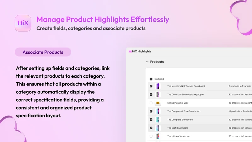
Task: Click the Associate Products pill label
Action: 43,52
